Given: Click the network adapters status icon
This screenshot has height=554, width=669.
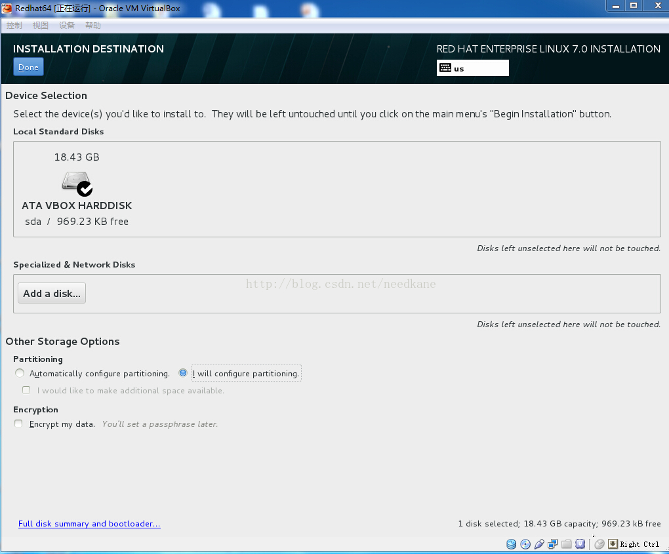Looking at the screenshot, I should (x=552, y=544).
